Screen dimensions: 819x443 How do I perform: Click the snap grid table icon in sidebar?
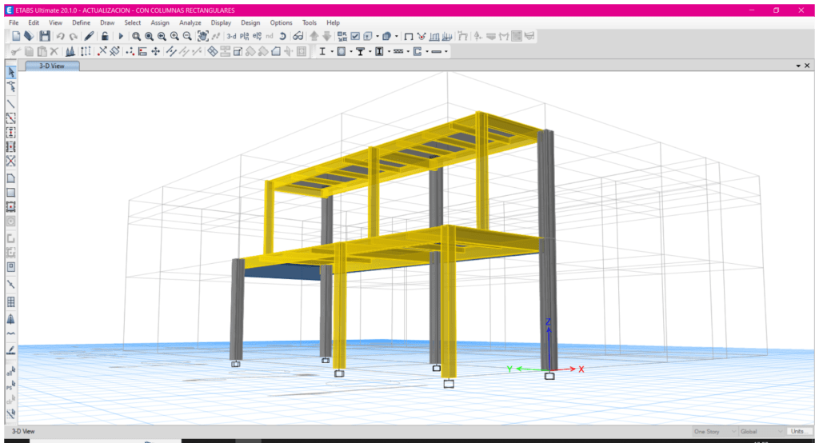(x=10, y=302)
